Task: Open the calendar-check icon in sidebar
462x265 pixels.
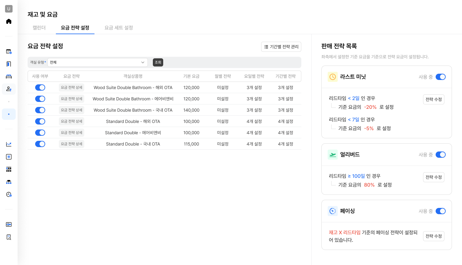Action: click(9, 51)
